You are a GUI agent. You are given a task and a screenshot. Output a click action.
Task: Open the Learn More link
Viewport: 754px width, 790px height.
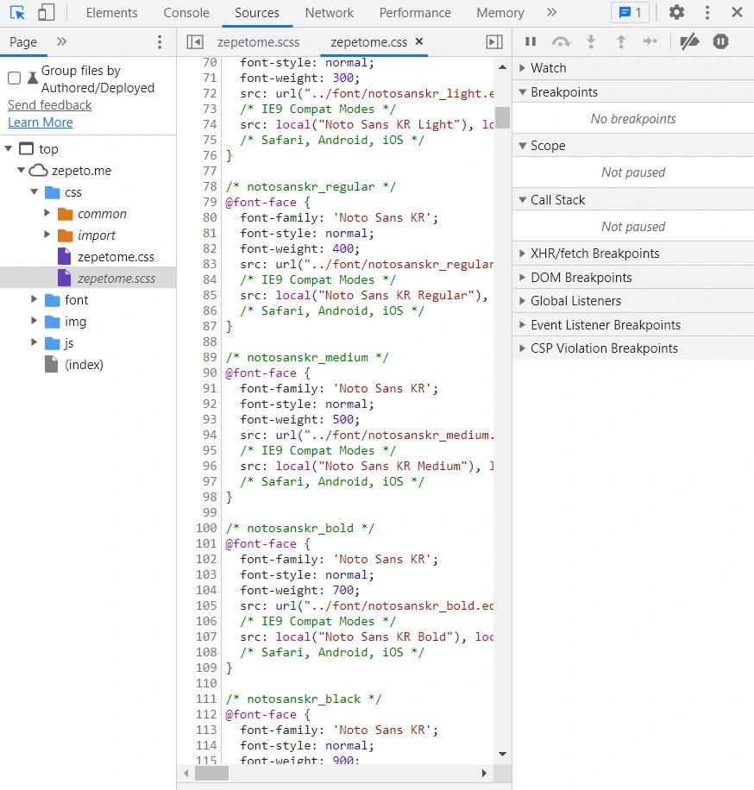coord(41,122)
